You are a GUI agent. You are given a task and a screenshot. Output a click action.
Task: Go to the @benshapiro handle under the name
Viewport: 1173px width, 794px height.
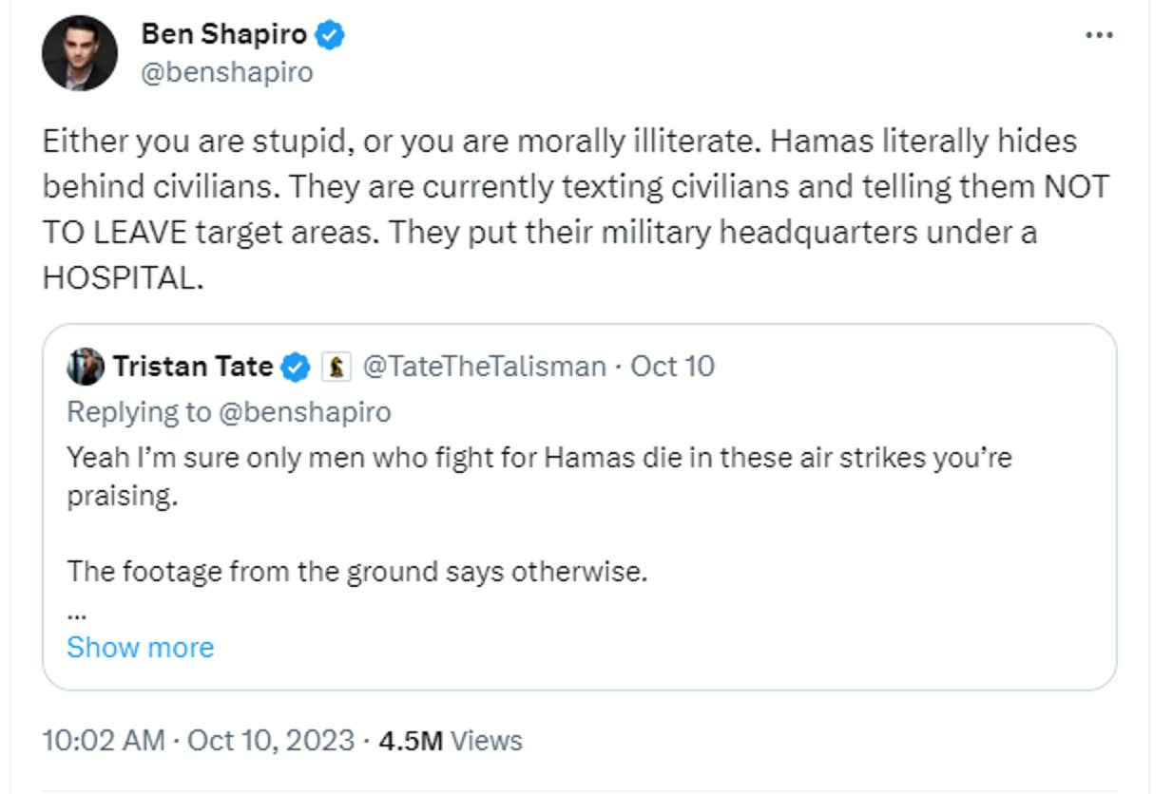point(226,72)
